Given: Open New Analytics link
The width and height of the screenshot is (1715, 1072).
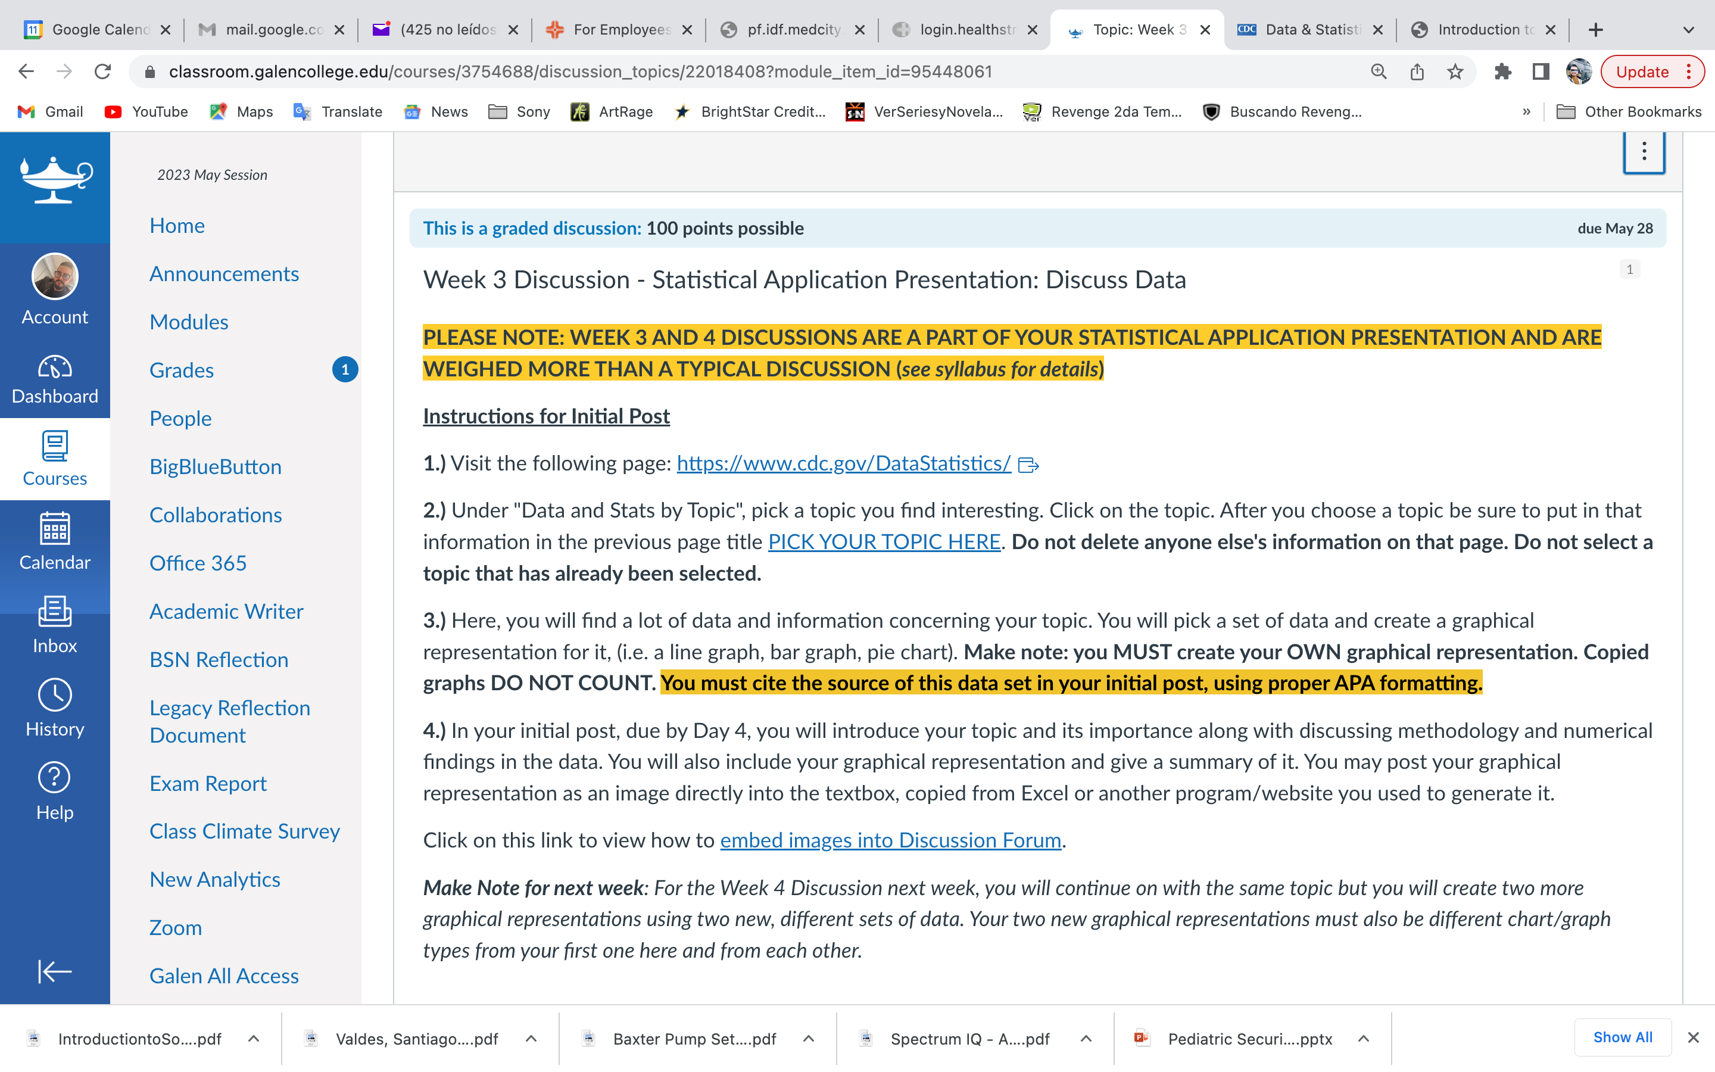Looking at the screenshot, I should (215, 879).
